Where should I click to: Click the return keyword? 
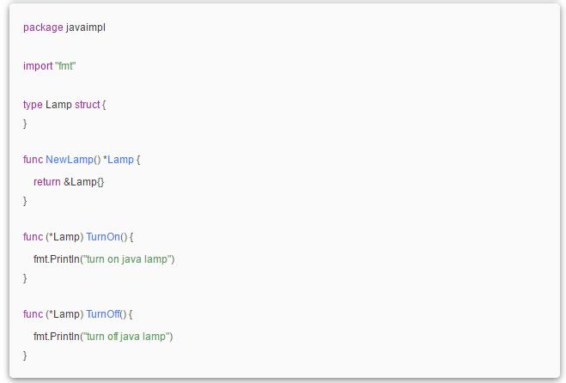[x=47, y=182]
